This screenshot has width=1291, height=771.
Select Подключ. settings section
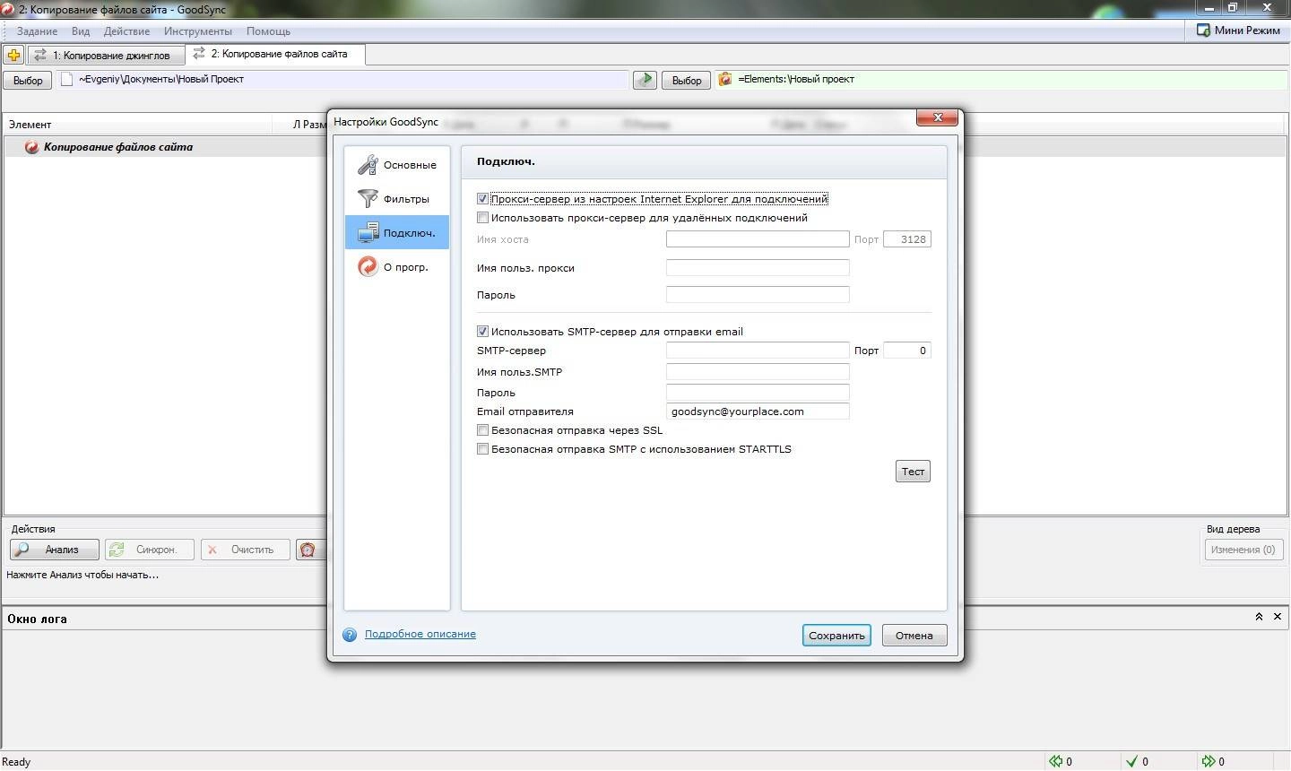click(397, 233)
